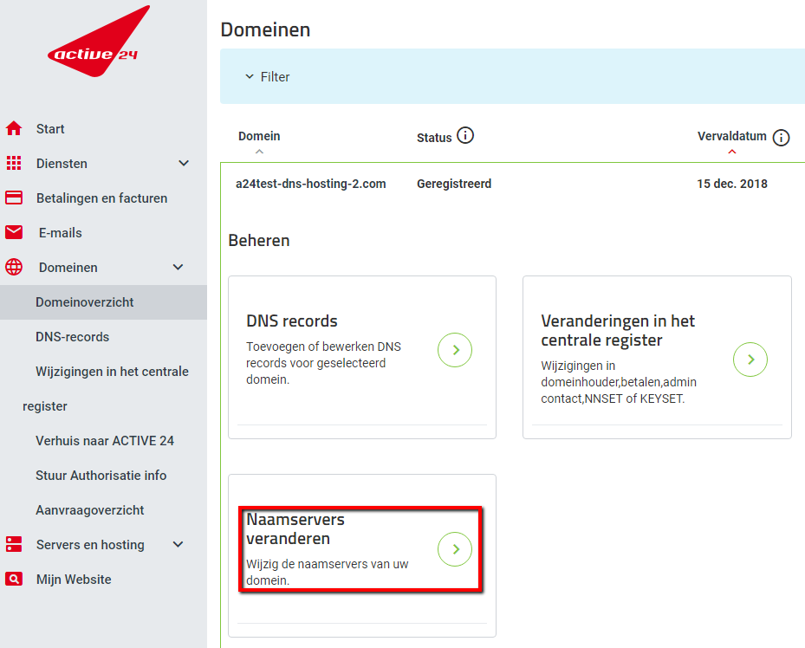Open Aanvraagoverzicht in sidebar

[x=90, y=510]
